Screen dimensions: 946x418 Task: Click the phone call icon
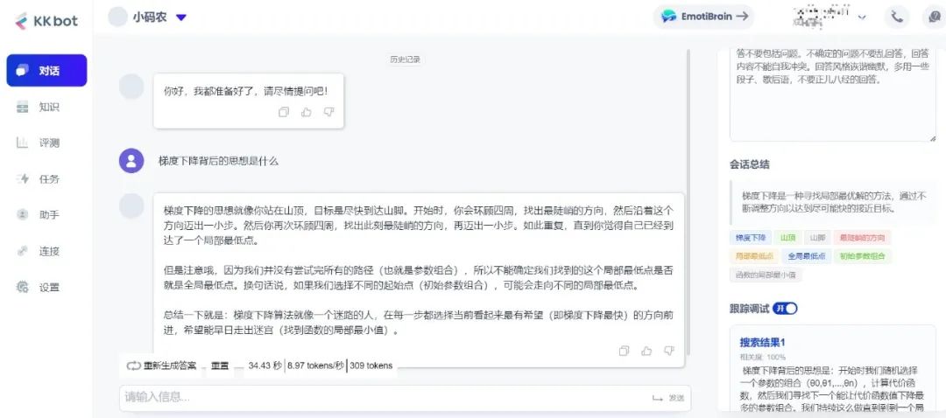[897, 17]
